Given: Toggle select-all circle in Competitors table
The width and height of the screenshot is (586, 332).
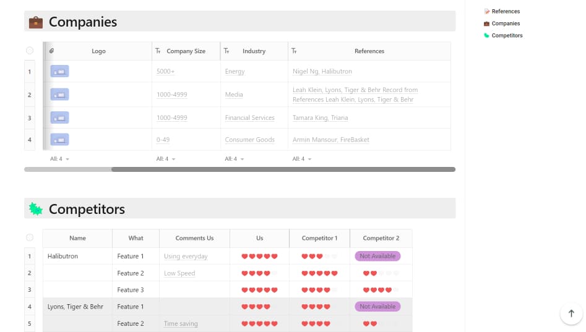Looking at the screenshot, I should [x=30, y=237].
